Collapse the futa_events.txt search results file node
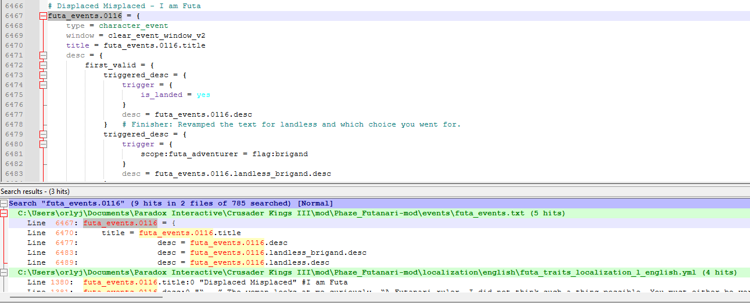The width and height of the screenshot is (750, 303). [x=4, y=213]
